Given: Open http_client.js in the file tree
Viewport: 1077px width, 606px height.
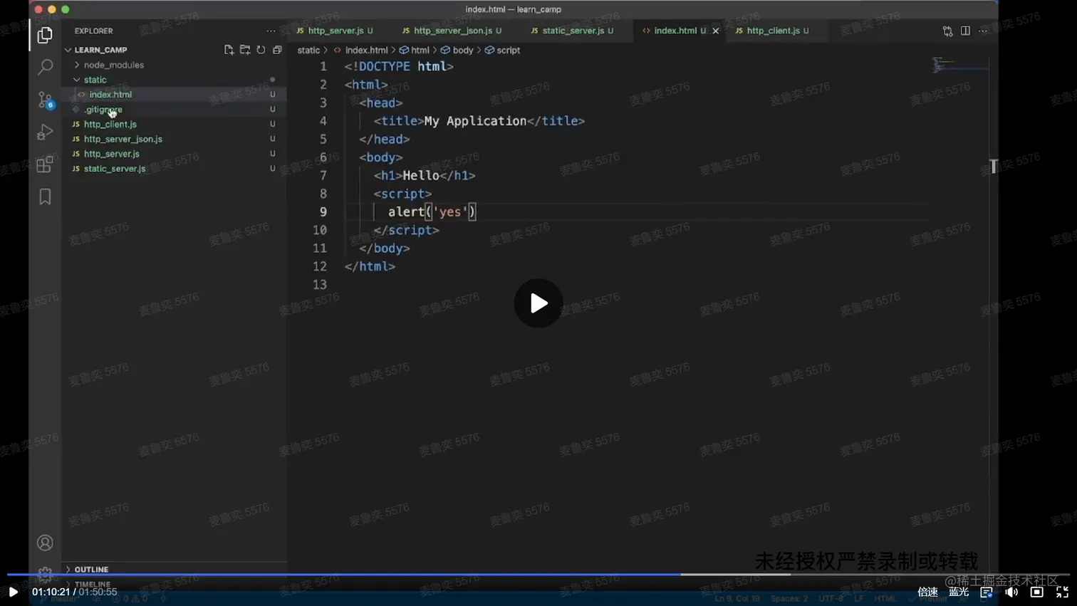Looking at the screenshot, I should pyautogui.click(x=110, y=124).
